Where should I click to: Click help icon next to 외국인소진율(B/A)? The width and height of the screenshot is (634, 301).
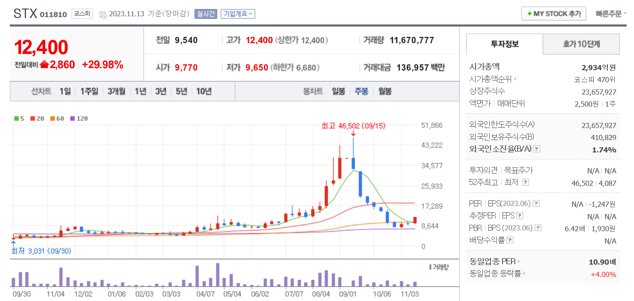536,149
